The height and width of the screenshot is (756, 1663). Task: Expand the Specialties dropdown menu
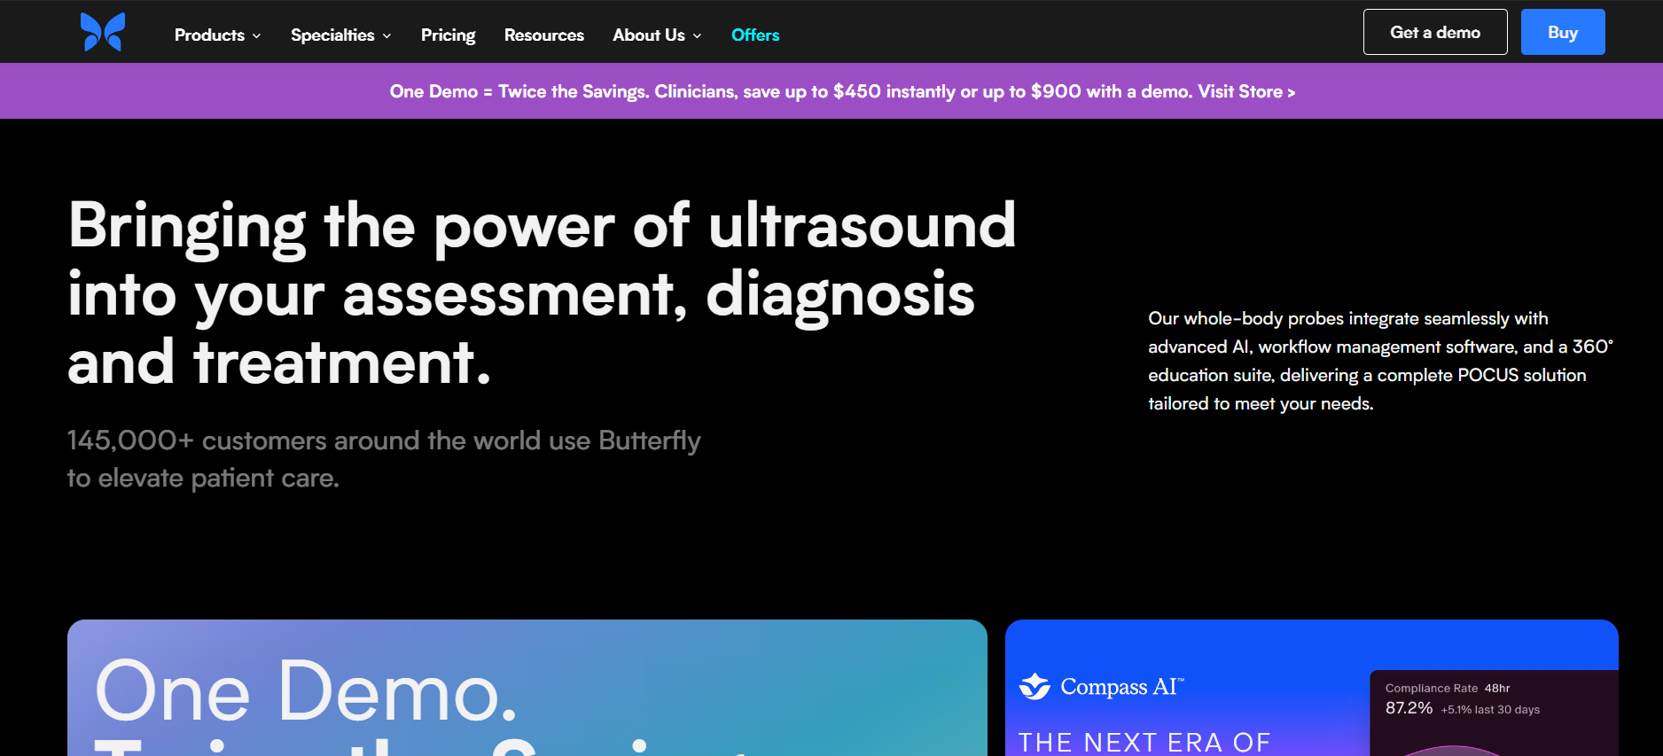tap(340, 35)
